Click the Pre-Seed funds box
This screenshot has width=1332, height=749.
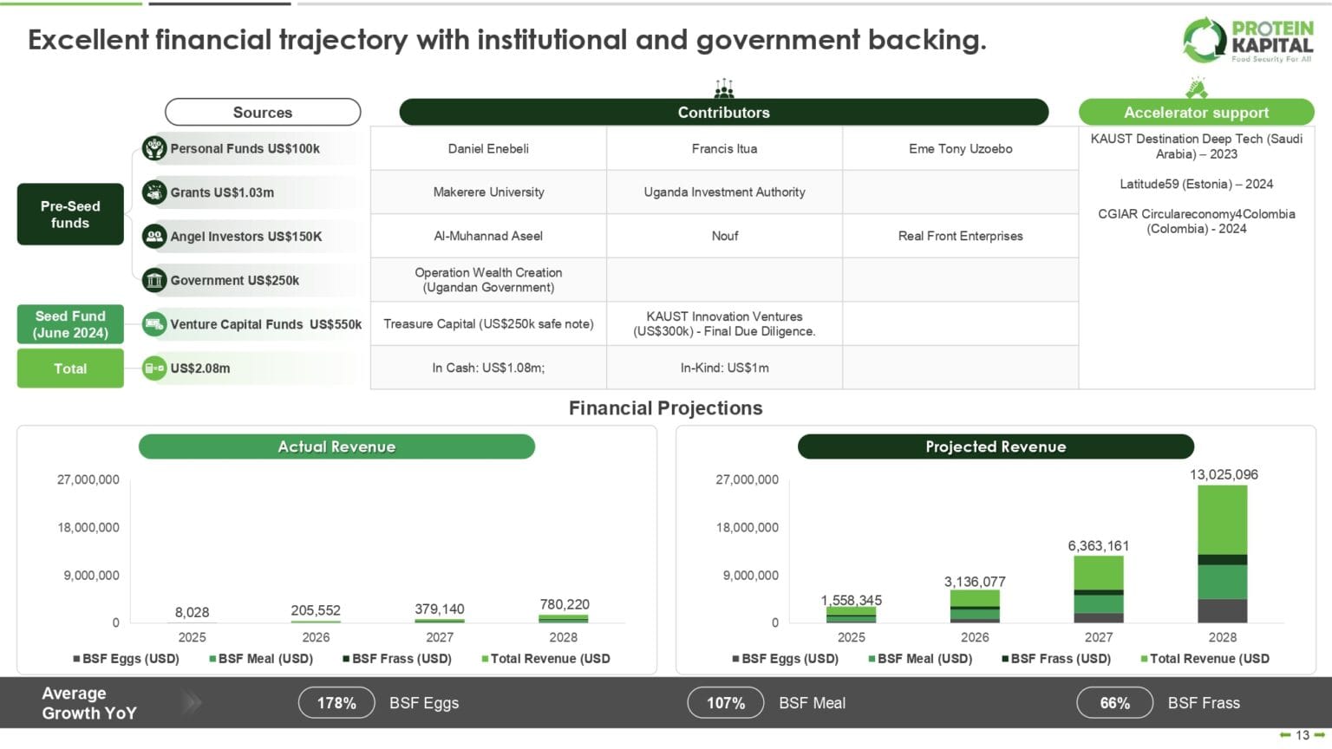pos(70,214)
